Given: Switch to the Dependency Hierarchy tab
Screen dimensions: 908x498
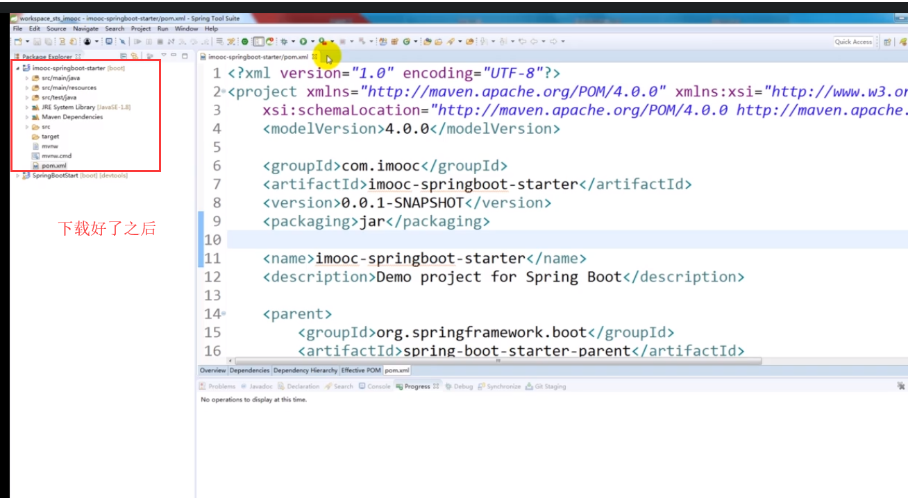Looking at the screenshot, I should tap(305, 370).
